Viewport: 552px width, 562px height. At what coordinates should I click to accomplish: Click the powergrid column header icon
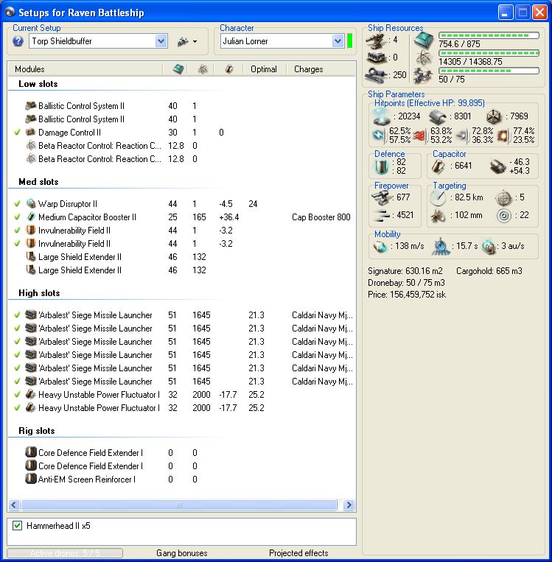tap(203, 69)
